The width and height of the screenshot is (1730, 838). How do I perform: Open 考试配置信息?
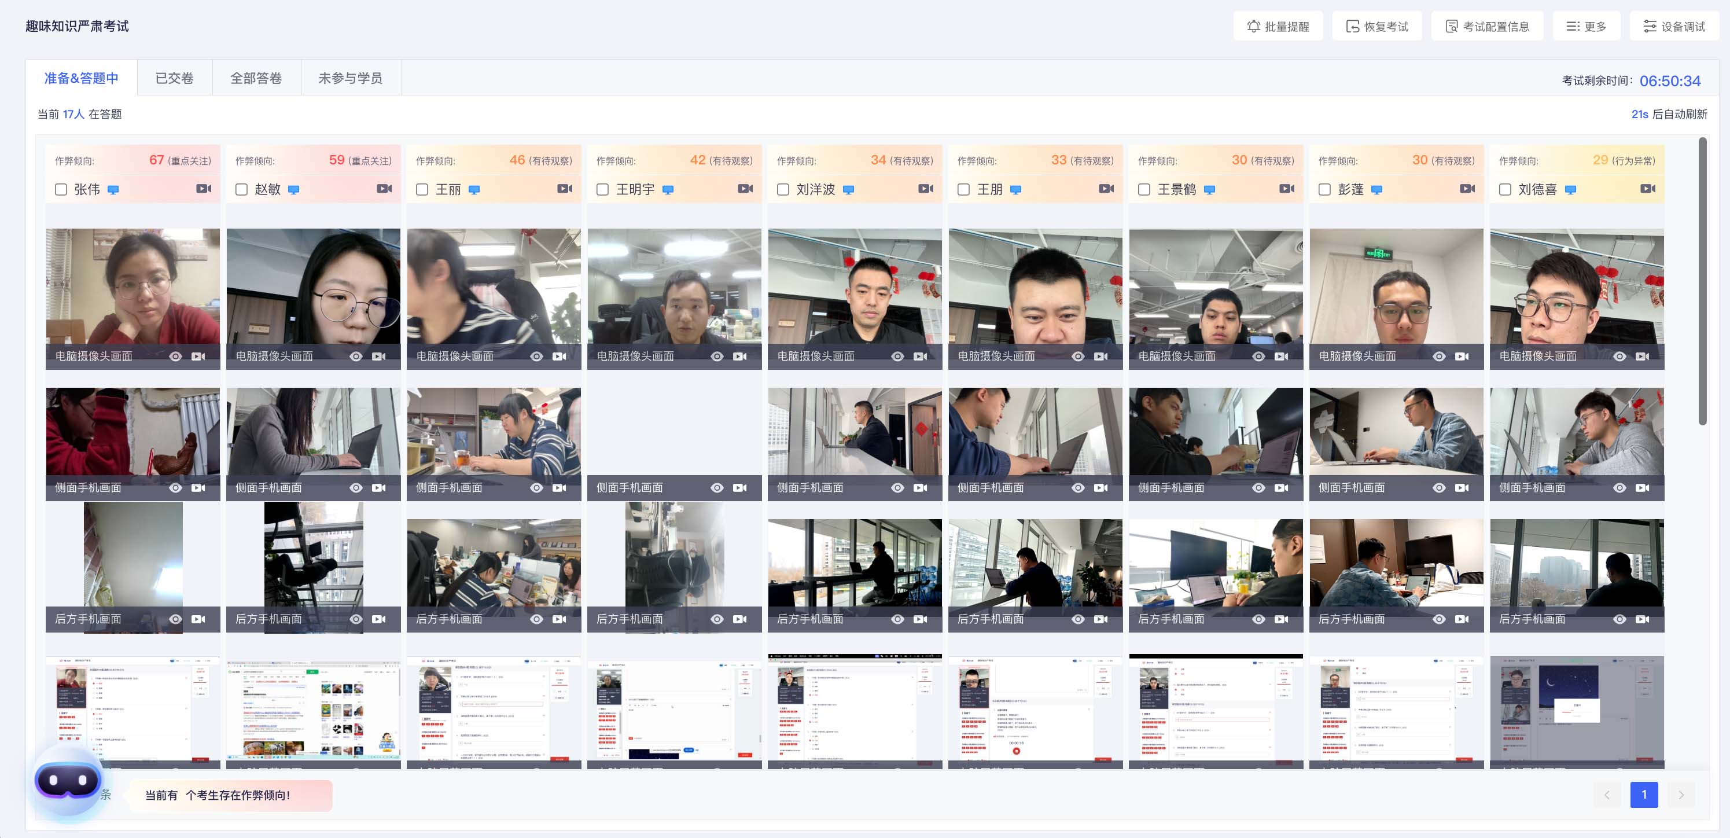[x=1486, y=26]
